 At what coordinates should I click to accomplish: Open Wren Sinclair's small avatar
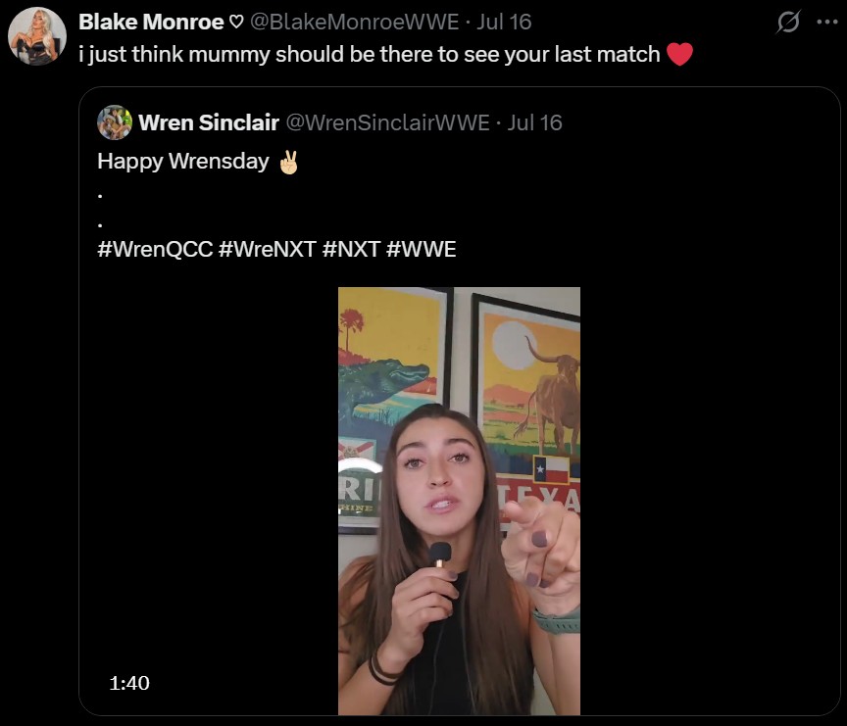pyautogui.click(x=115, y=122)
